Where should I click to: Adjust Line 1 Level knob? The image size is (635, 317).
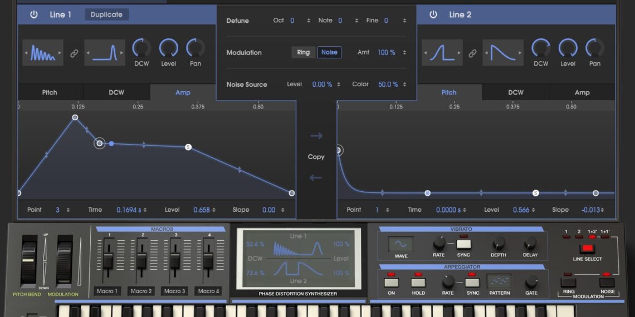pos(168,48)
